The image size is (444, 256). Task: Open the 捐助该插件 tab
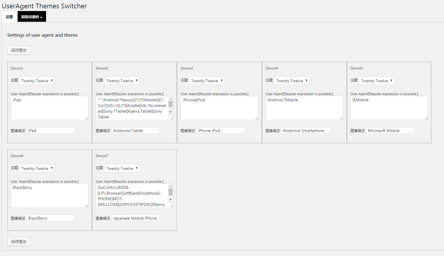click(x=32, y=17)
